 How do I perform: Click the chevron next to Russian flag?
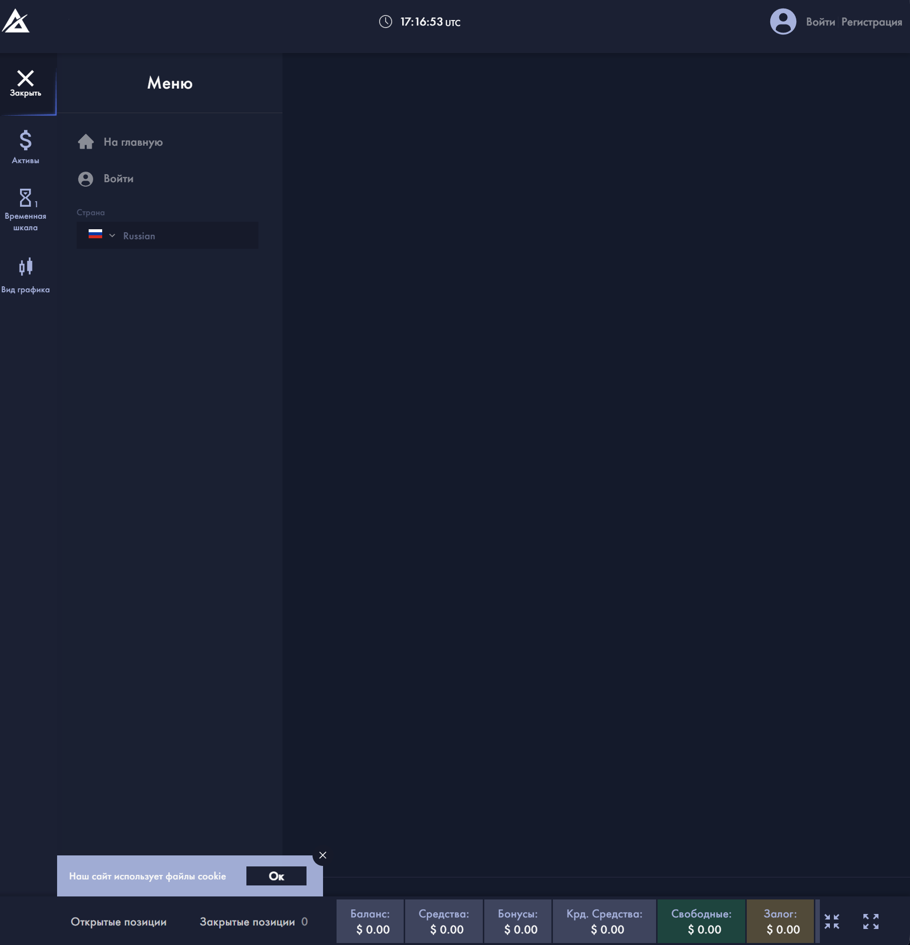coord(112,236)
